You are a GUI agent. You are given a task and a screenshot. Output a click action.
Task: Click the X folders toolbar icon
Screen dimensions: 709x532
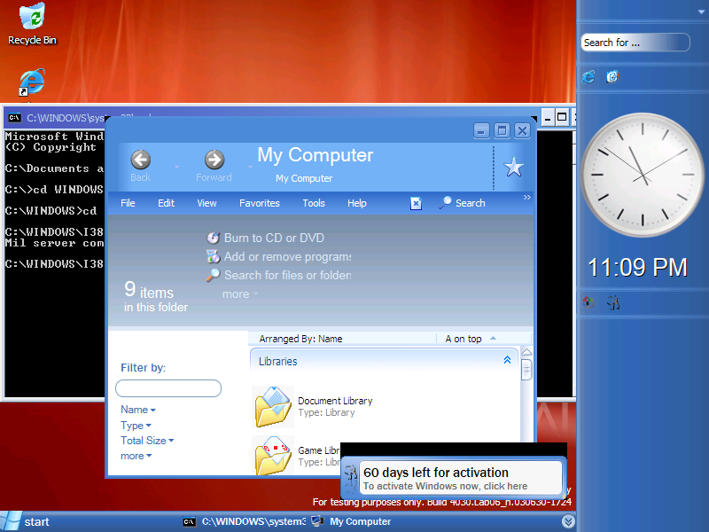tap(416, 204)
